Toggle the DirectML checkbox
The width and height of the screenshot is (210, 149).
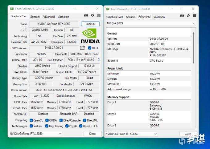[84, 120]
